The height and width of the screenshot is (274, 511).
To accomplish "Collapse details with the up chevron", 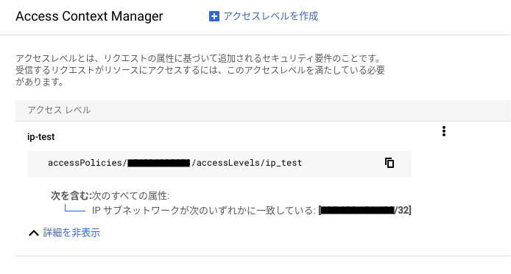I will point(34,233).
